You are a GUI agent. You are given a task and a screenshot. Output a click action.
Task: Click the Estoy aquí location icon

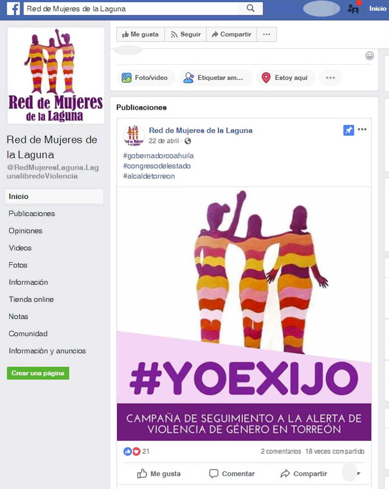coord(266,78)
